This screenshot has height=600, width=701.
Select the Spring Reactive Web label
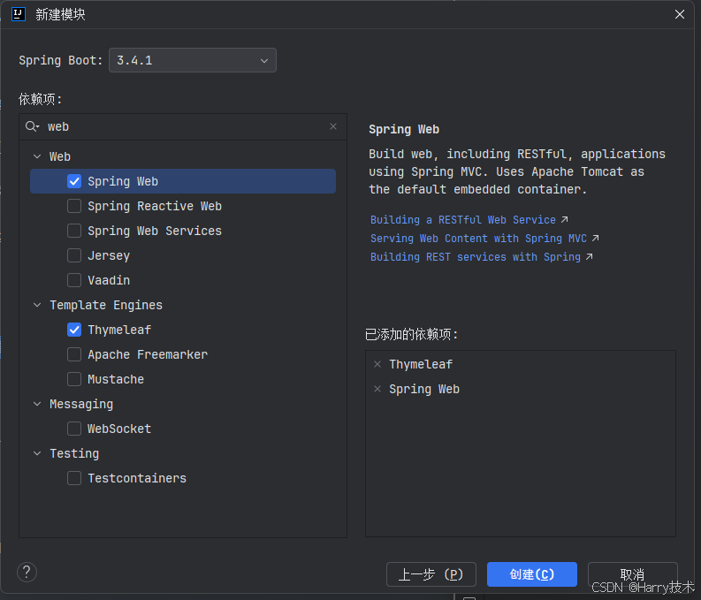point(155,206)
